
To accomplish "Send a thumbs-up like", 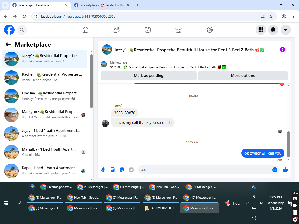I will [x=285, y=170].
